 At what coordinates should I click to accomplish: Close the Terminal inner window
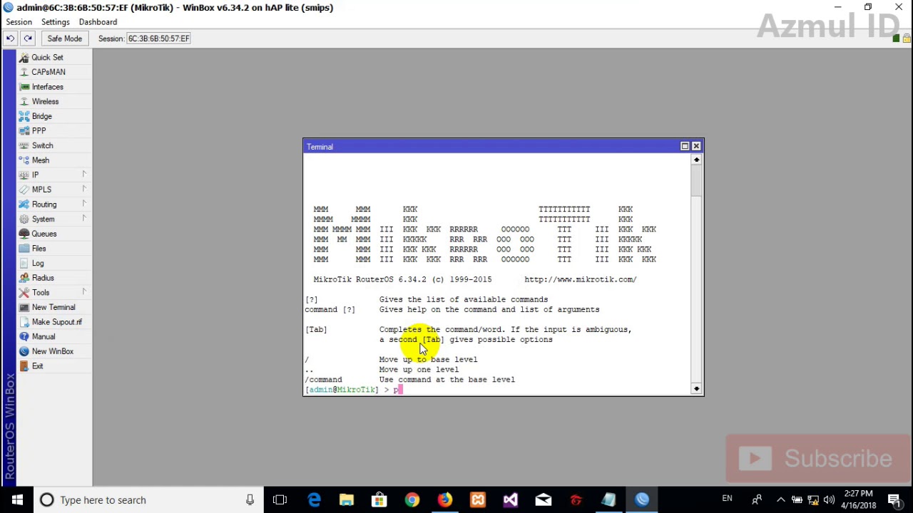click(696, 146)
